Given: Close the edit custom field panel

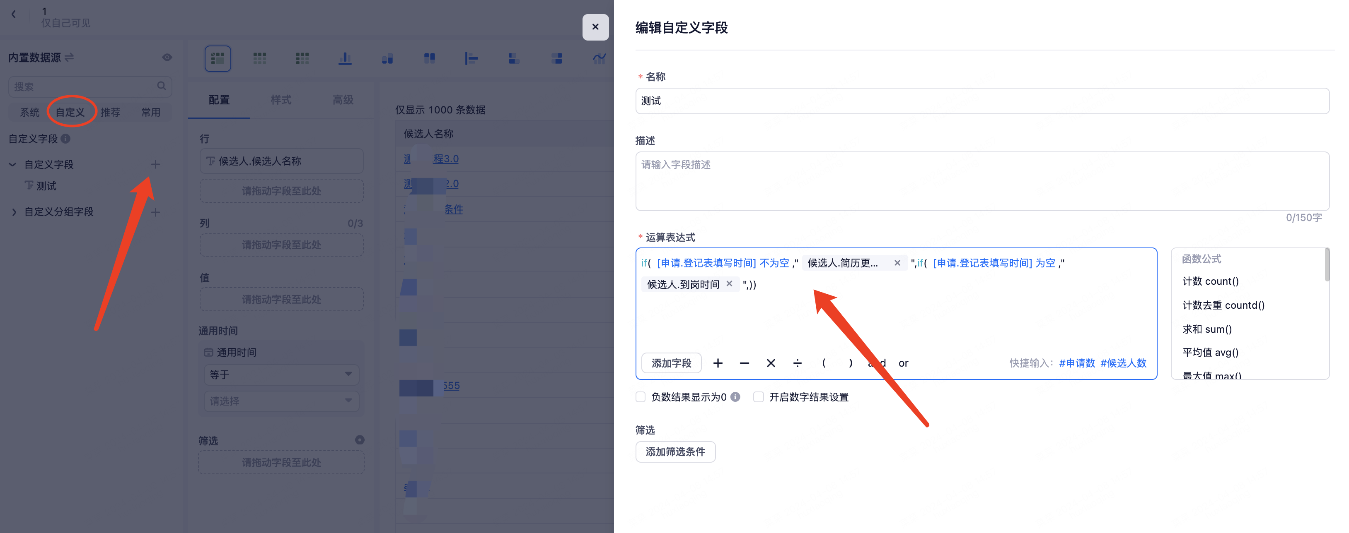Looking at the screenshot, I should coord(595,27).
